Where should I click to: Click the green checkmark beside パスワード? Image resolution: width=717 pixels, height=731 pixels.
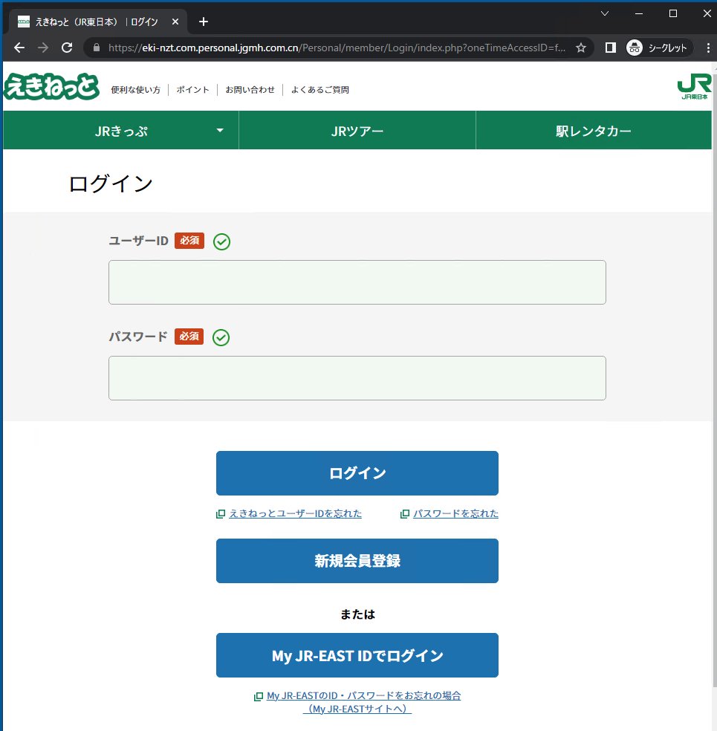[221, 337]
